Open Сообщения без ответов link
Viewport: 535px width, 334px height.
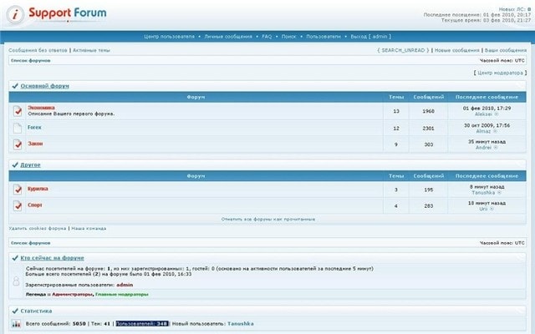(38, 50)
